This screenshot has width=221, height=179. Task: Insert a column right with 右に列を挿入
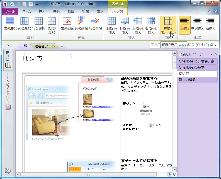151,25
